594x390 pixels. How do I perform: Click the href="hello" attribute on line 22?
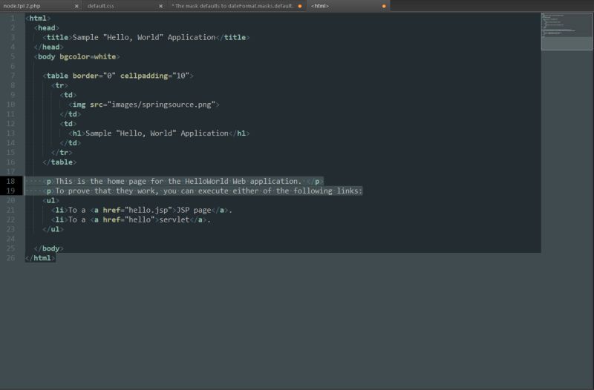pyautogui.click(x=128, y=219)
